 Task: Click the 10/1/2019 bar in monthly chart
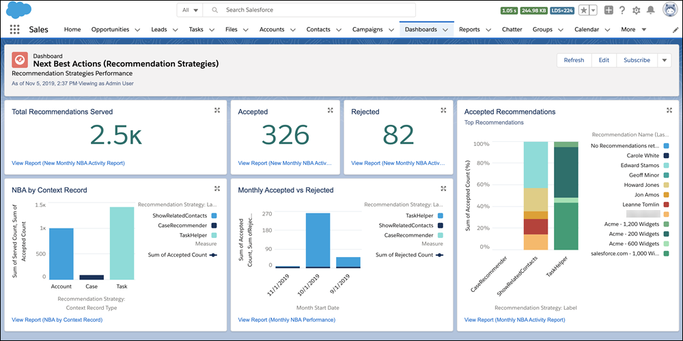coord(318,240)
